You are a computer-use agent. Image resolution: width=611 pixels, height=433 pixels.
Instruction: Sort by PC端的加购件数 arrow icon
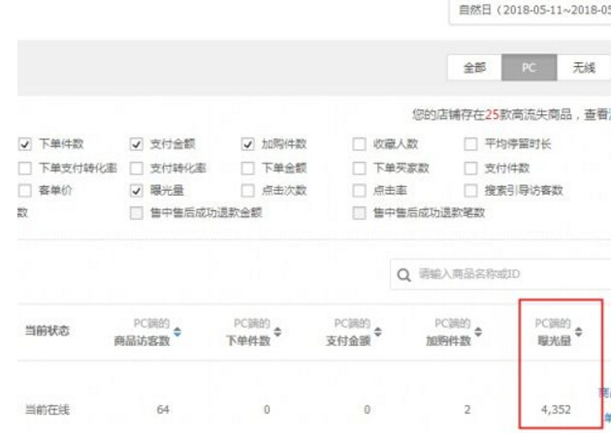pyautogui.click(x=477, y=332)
